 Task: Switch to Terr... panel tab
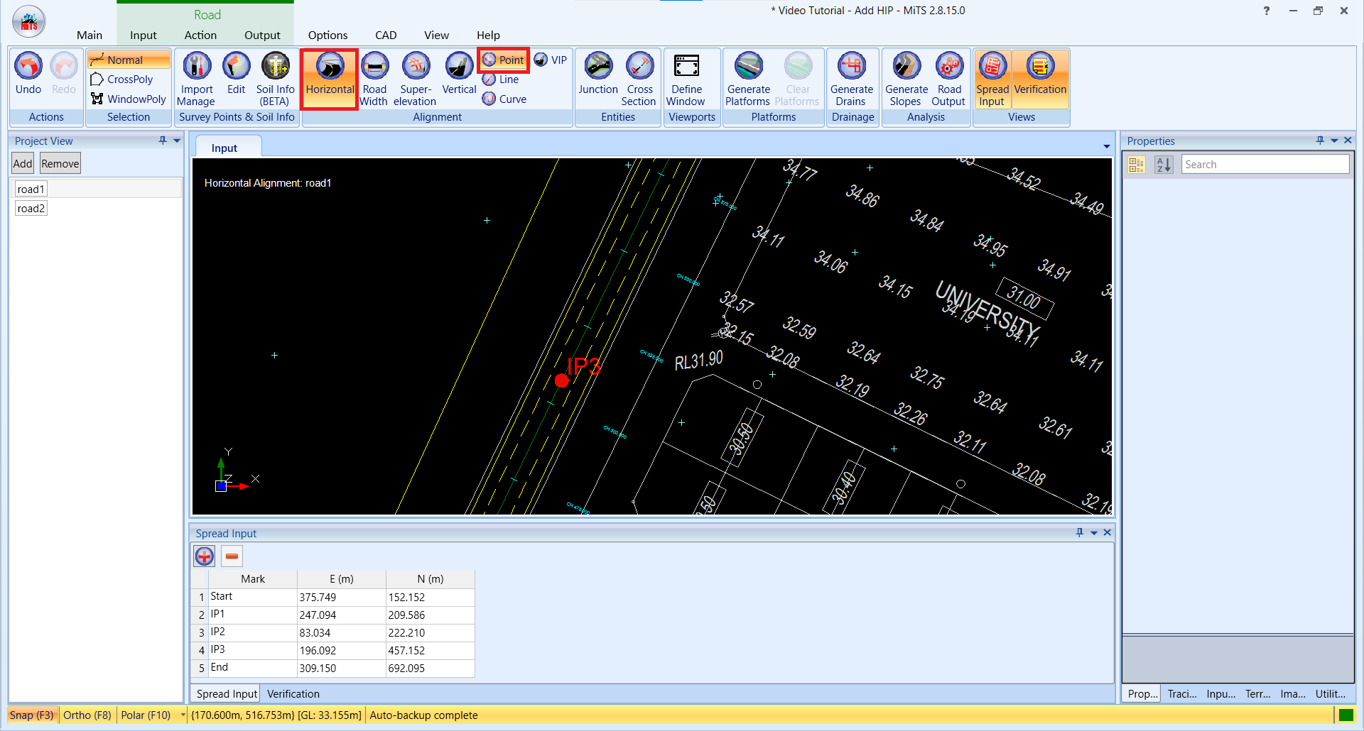[1257, 694]
